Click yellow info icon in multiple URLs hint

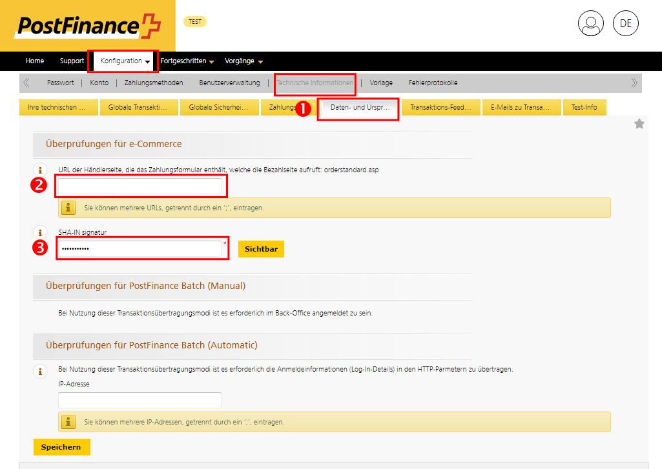(x=68, y=208)
